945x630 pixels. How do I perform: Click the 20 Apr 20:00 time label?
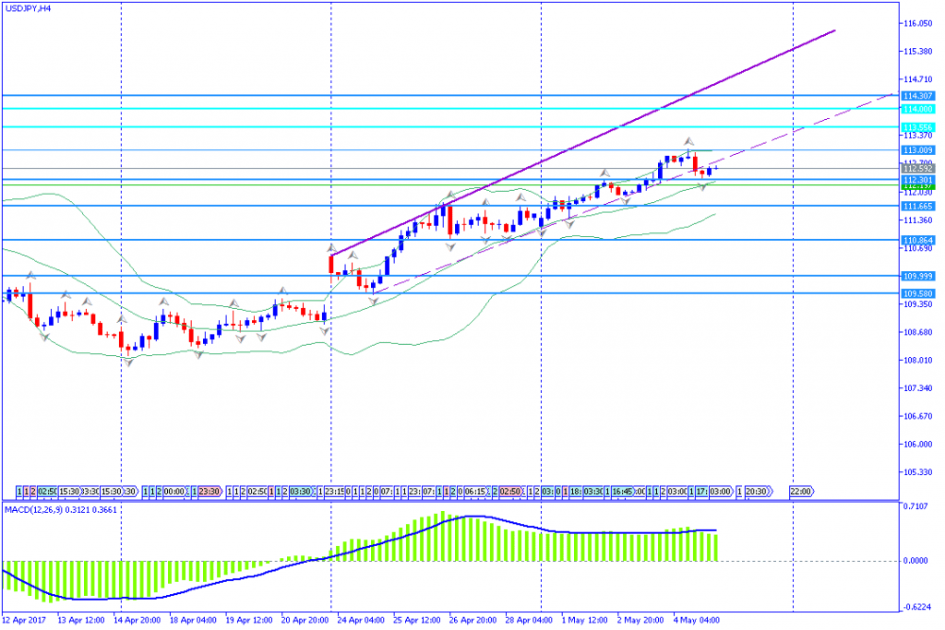pyautogui.click(x=305, y=621)
